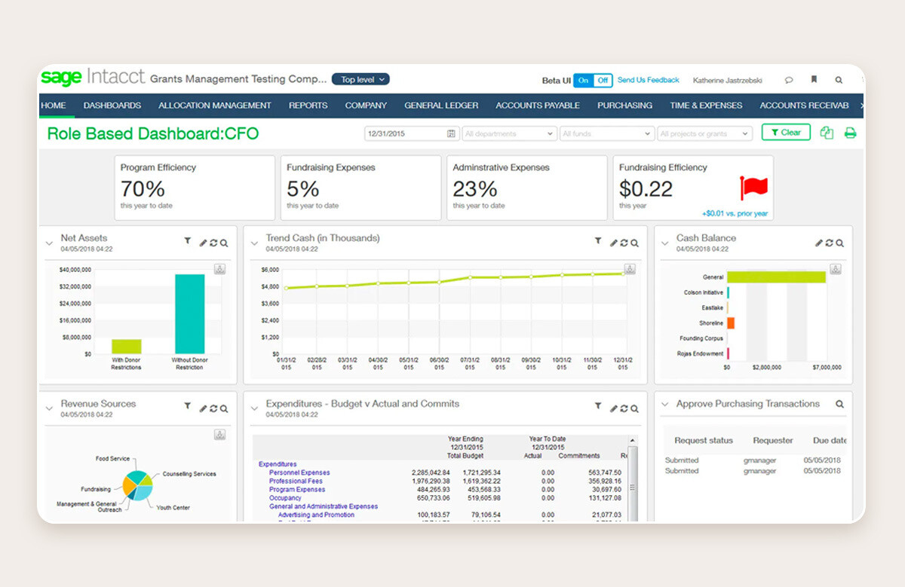Image resolution: width=905 pixels, height=587 pixels.
Task: Click the red flag on Fundraising Efficiency
Action: [753, 188]
